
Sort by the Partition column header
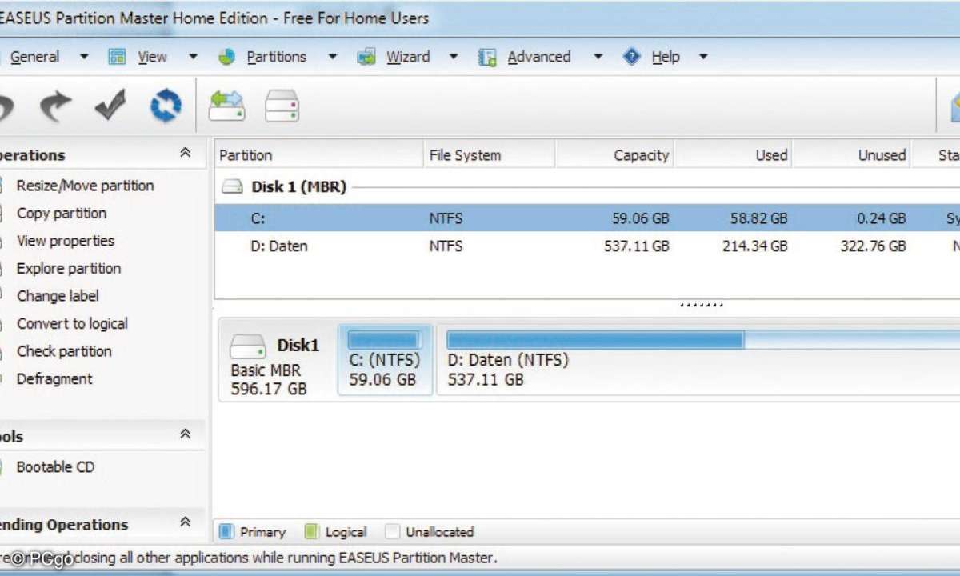pos(318,155)
